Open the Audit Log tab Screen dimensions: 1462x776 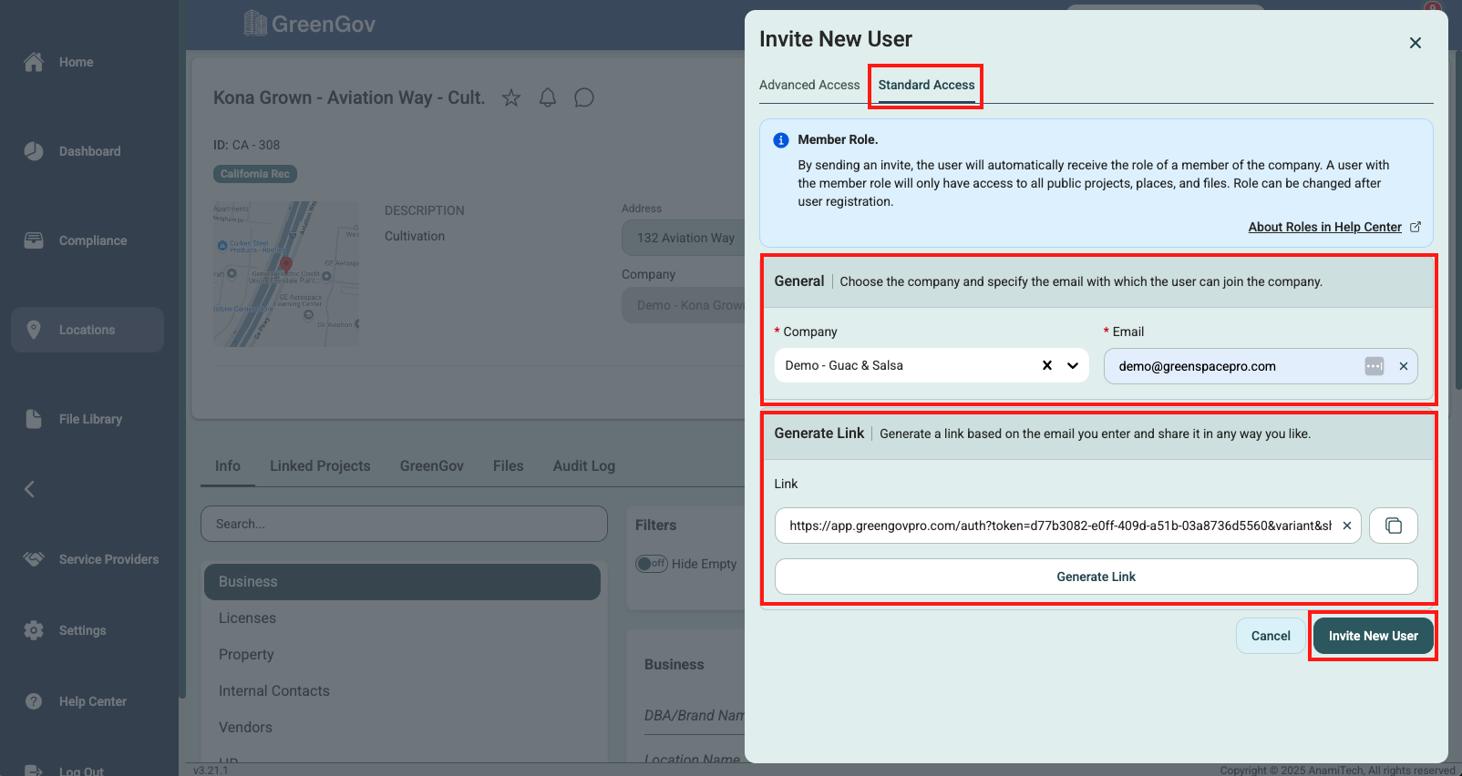click(584, 465)
